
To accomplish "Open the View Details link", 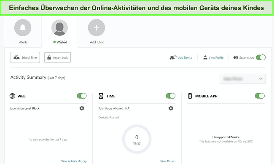I will 168,161.
